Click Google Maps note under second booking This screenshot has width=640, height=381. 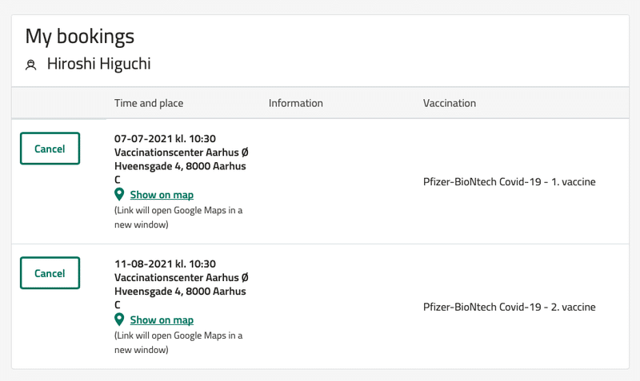click(178, 343)
